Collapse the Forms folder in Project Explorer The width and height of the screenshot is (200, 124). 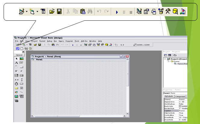pyautogui.click(x=168, y=61)
